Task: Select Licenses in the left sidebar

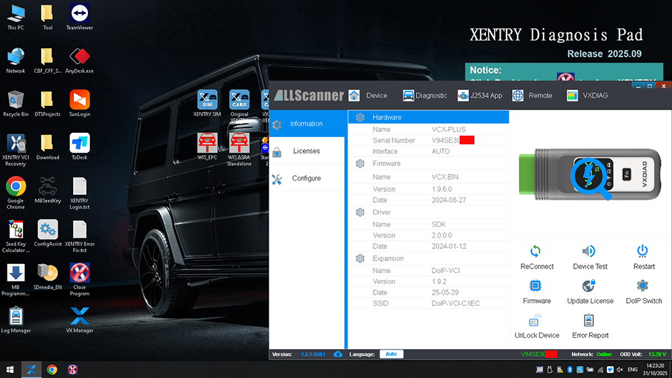Action: click(x=306, y=151)
